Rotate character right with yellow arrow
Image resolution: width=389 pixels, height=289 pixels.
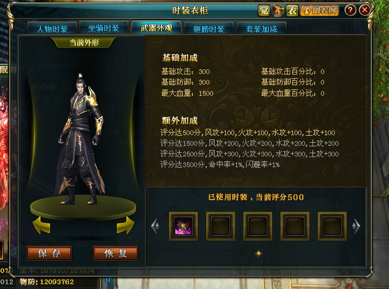tap(125, 225)
